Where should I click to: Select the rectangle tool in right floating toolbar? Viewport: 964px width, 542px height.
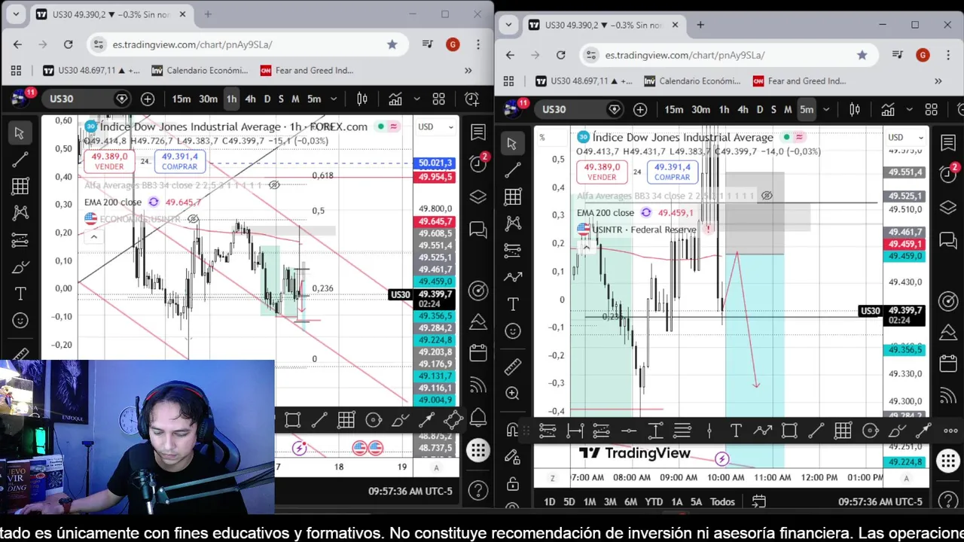click(x=789, y=431)
